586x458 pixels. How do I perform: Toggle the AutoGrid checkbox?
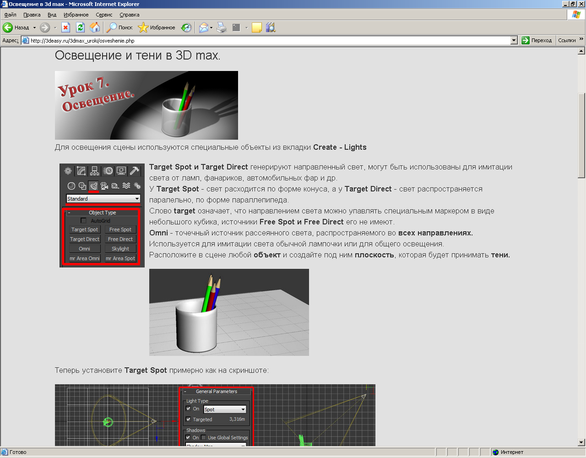pos(83,221)
